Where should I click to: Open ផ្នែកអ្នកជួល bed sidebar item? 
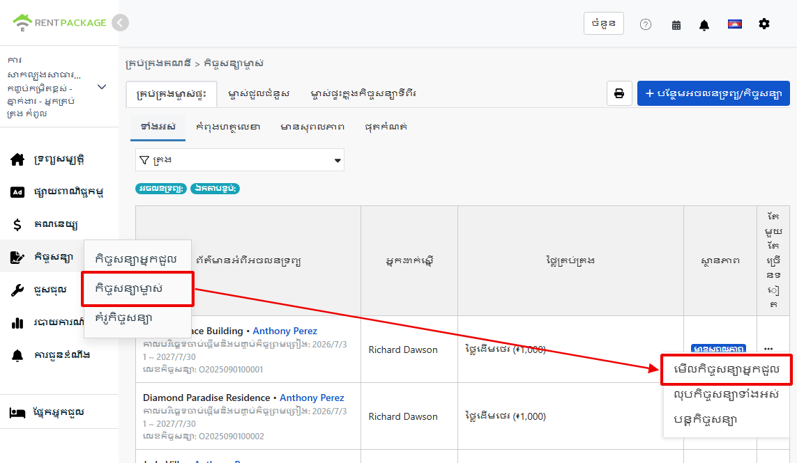tap(59, 412)
